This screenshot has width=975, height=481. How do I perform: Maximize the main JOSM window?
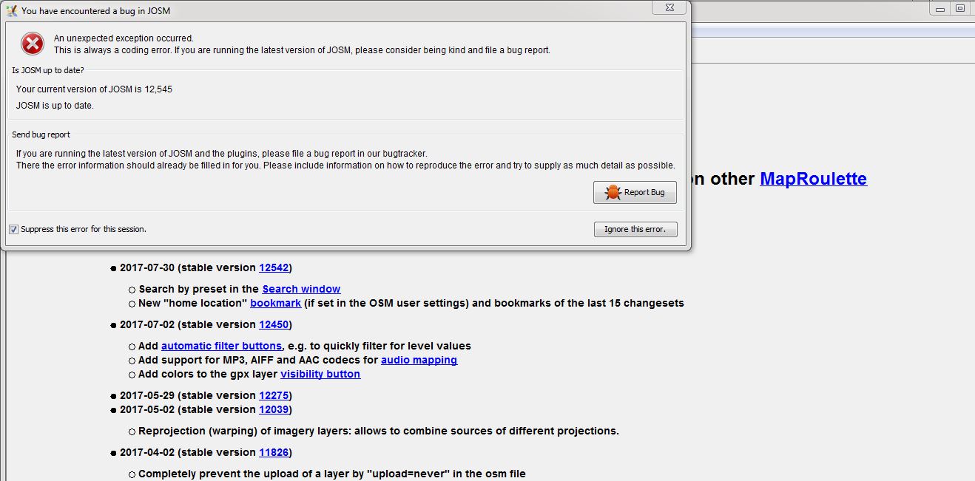click(960, 8)
